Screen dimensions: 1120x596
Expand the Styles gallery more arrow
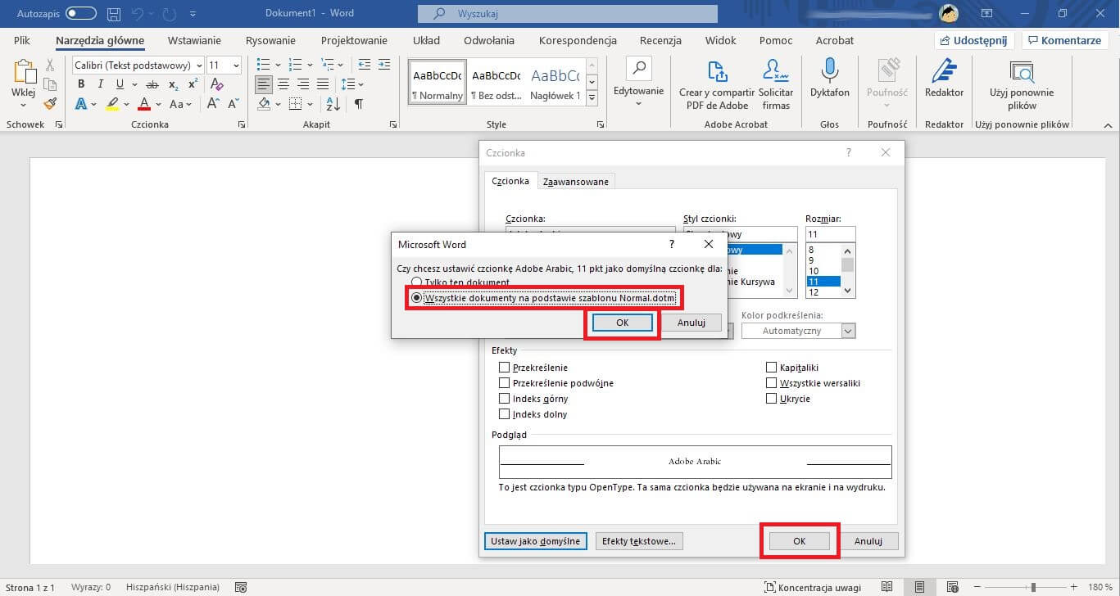coord(592,98)
